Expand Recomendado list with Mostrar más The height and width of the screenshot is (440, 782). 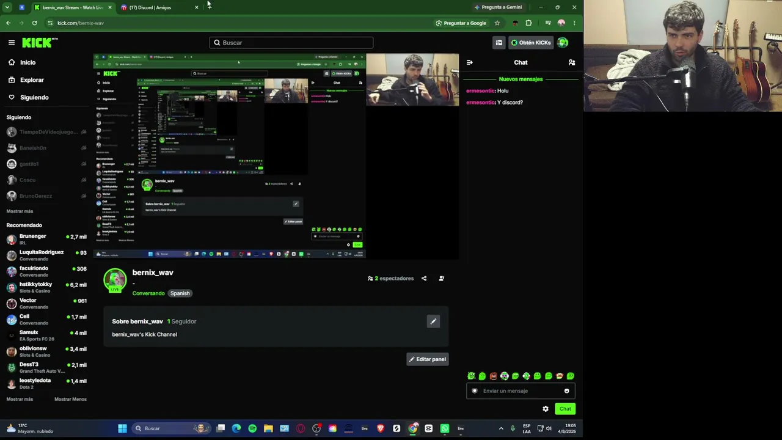point(20,399)
